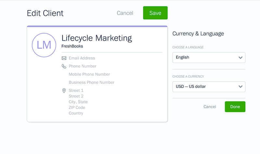Click the map pin location icon

click(64, 91)
